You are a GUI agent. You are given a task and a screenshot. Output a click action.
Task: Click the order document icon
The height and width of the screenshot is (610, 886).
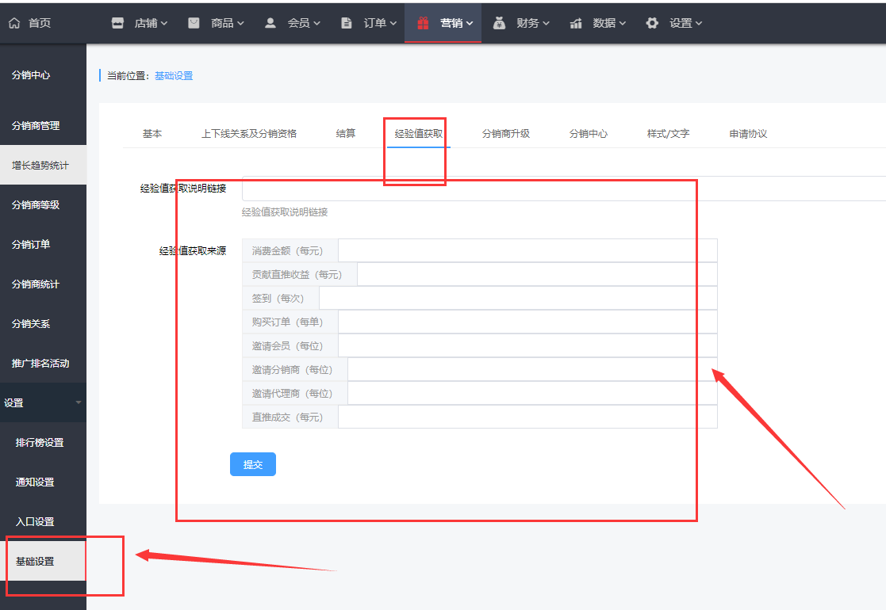(x=347, y=23)
